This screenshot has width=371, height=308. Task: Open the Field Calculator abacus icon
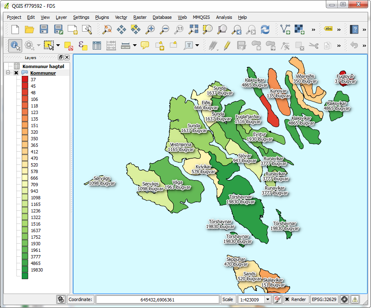coord(111,46)
